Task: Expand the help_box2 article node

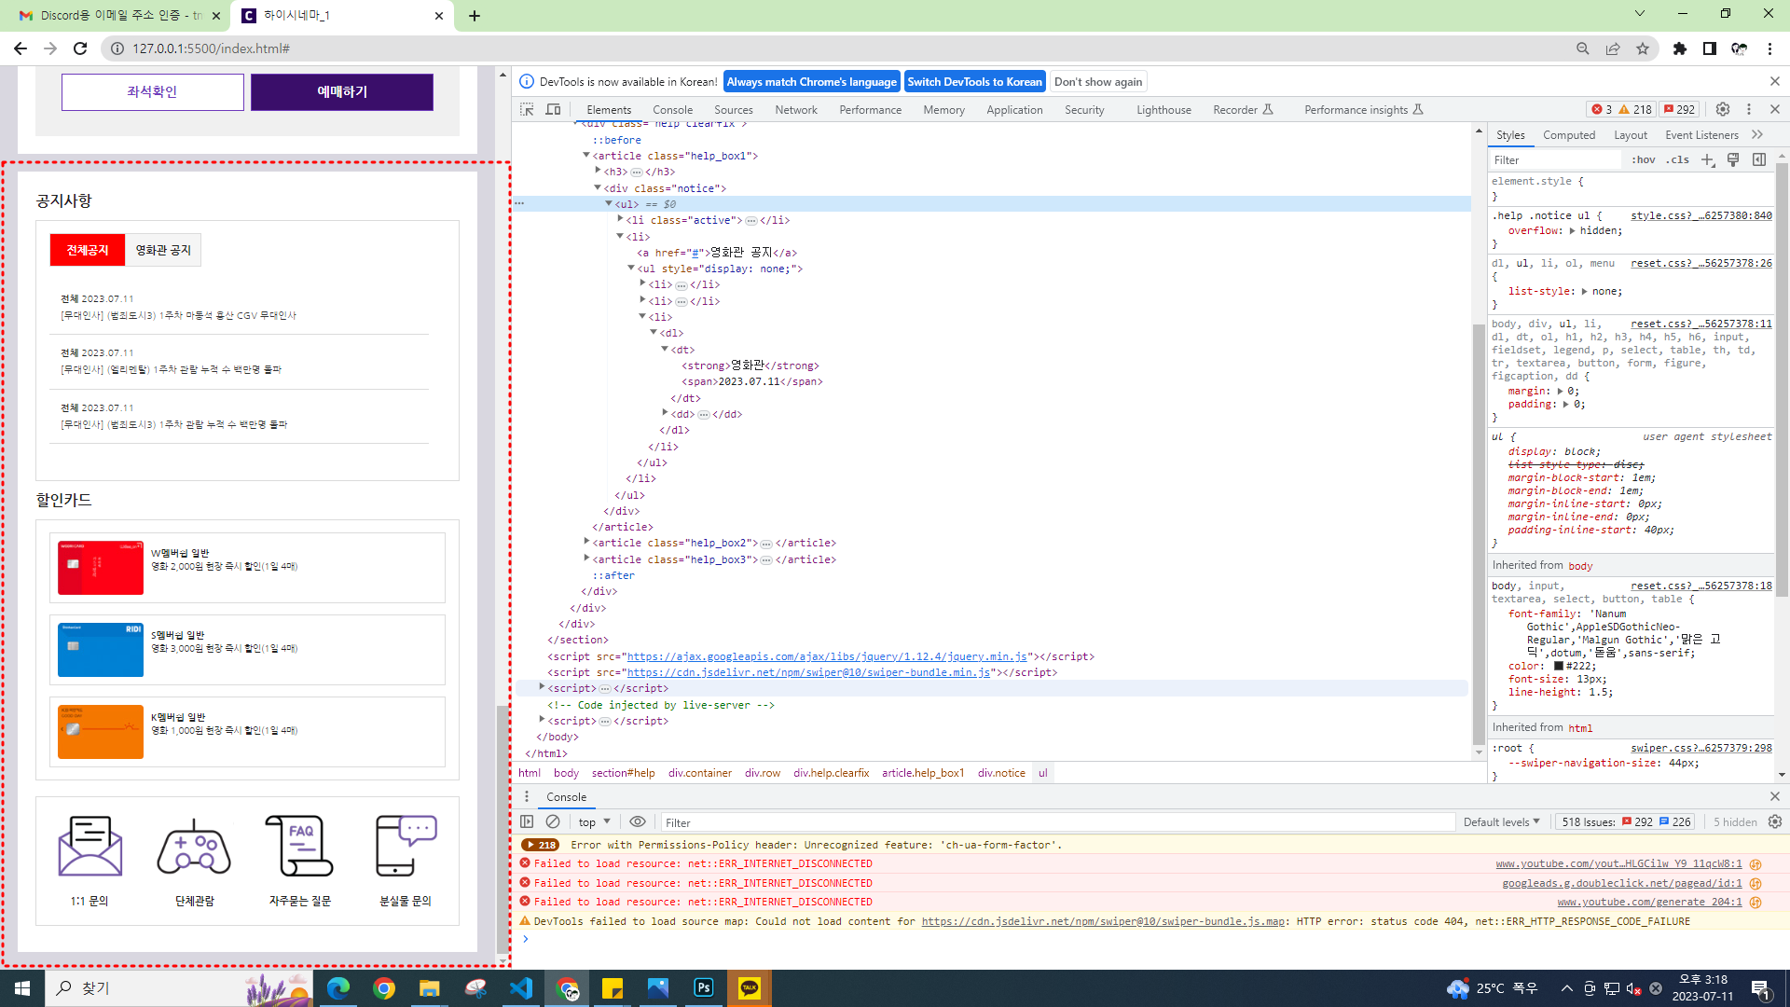Action: [586, 543]
